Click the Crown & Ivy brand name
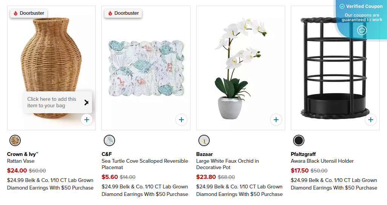 pyautogui.click(x=23, y=154)
